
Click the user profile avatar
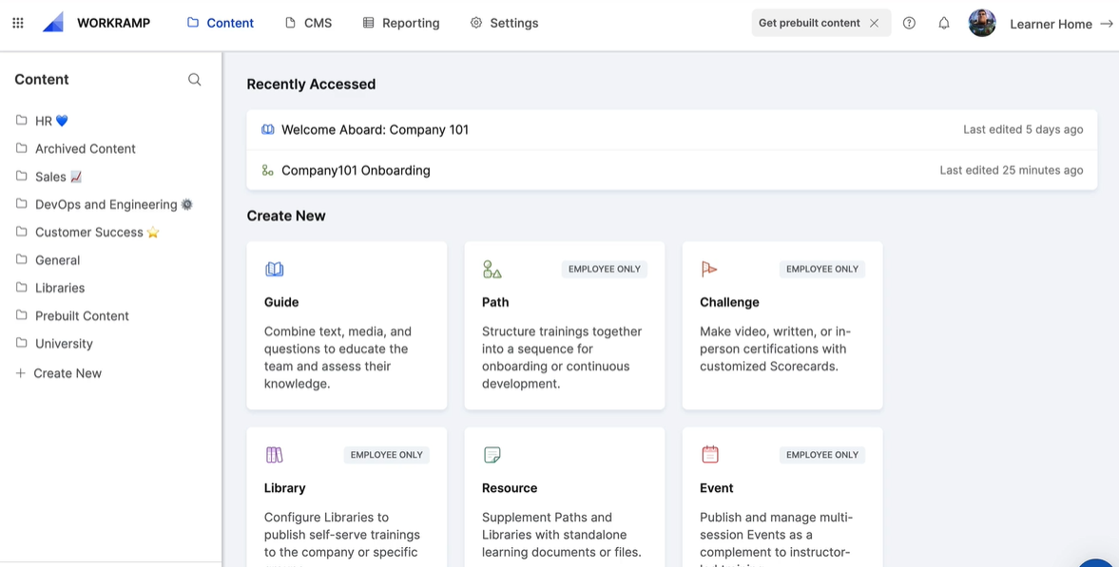[982, 23]
